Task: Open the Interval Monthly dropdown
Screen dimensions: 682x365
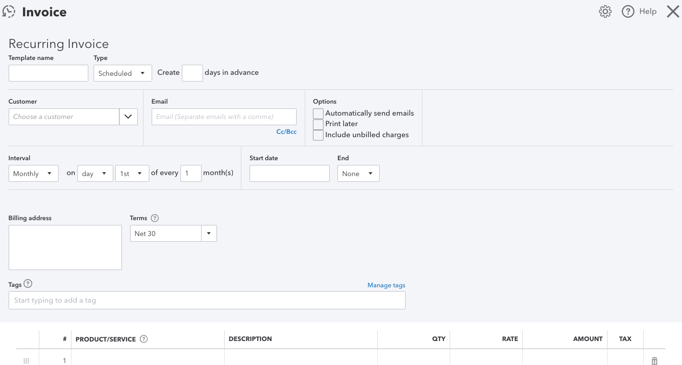Action: point(34,173)
